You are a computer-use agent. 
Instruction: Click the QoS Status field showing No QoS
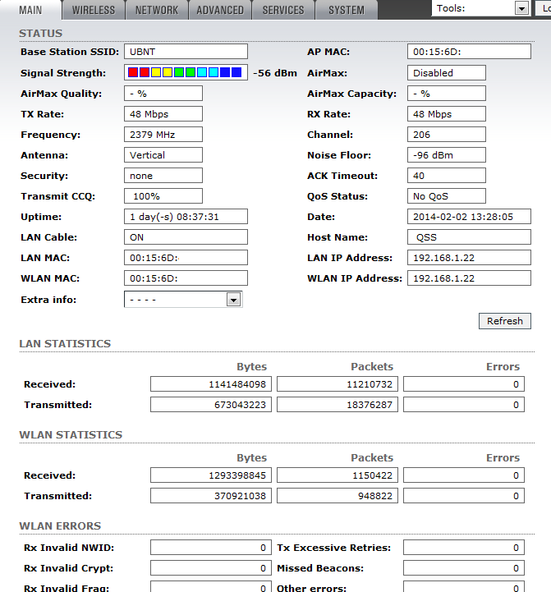point(447,196)
